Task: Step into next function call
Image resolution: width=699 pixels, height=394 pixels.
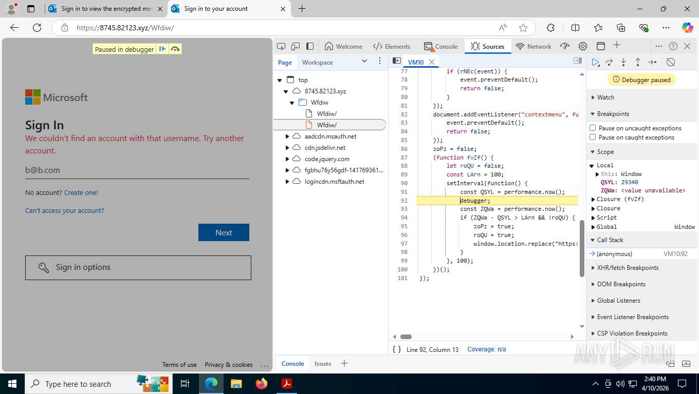Action: (623, 62)
